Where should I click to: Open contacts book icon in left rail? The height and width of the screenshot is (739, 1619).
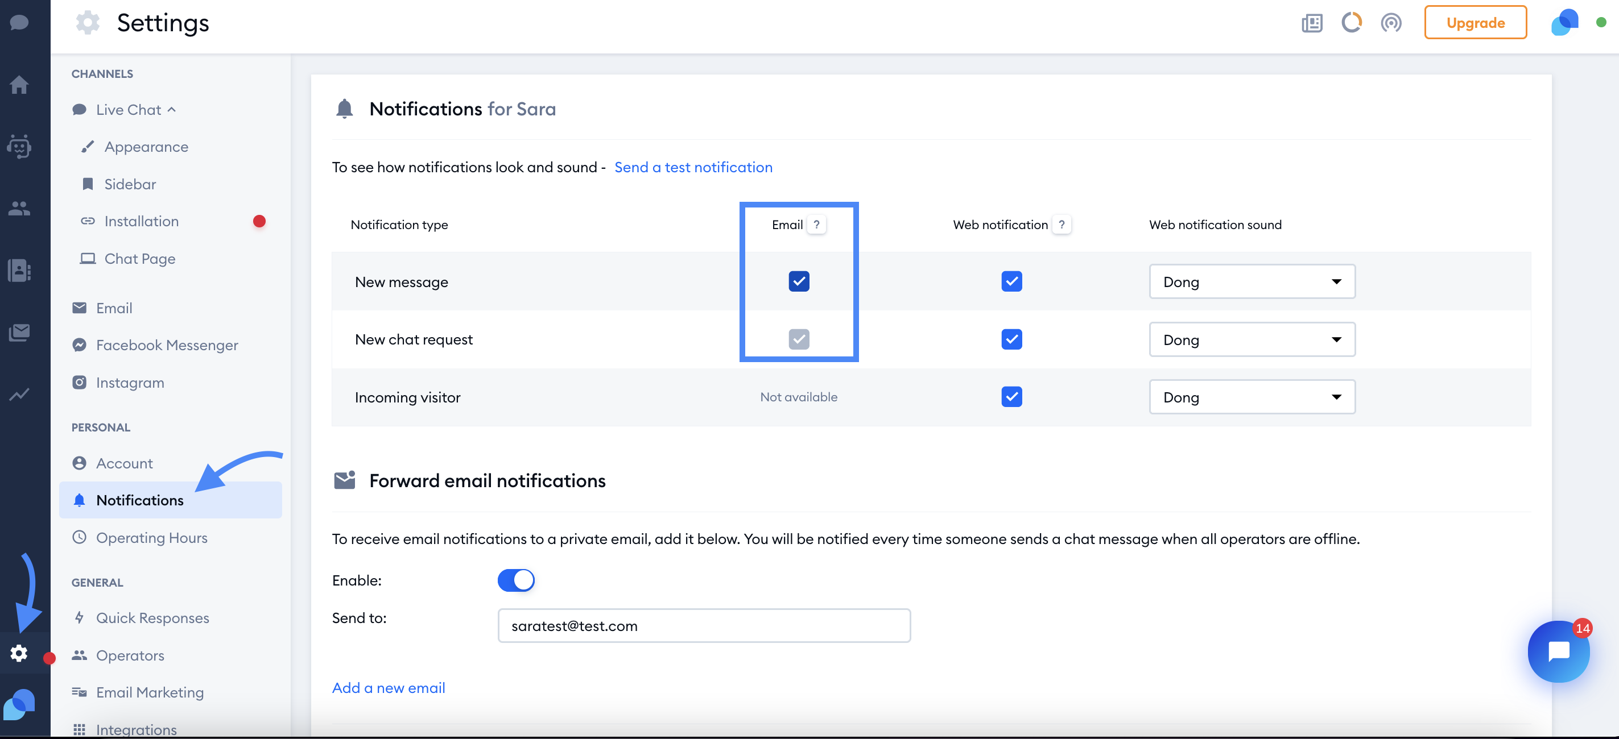(19, 270)
